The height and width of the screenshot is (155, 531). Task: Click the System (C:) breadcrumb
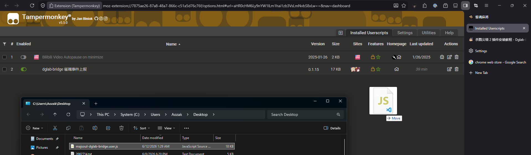tap(130, 114)
